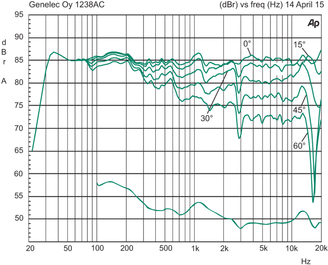The height and width of the screenshot is (265, 328).
Task: Click the 500 frequency axis label
Action: pyautogui.click(x=166, y=249)
